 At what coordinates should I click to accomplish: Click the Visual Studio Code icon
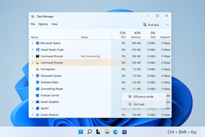point(37,50)
